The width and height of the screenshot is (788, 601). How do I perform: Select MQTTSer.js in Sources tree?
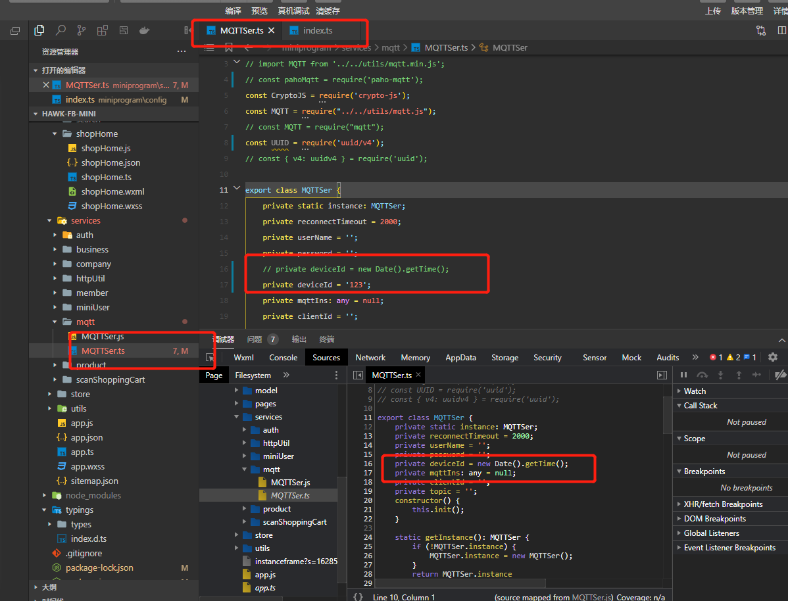tap(291, 483)
